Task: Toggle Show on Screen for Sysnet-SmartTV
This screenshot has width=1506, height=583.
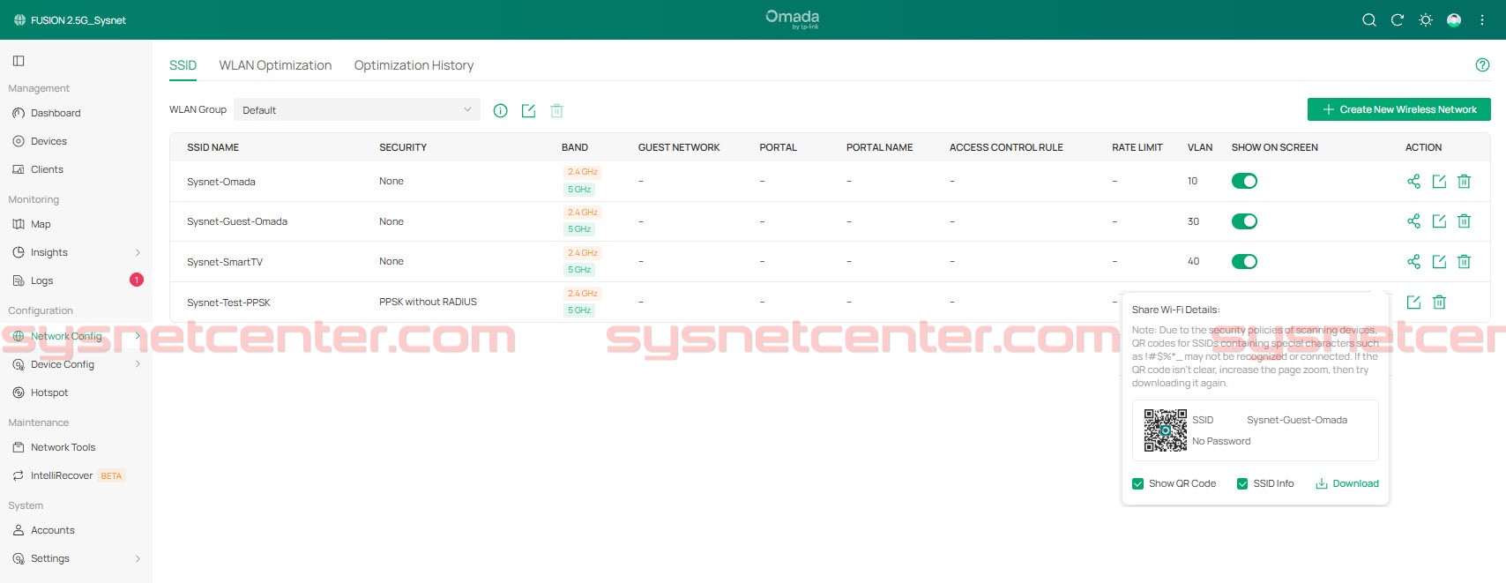Action: [1244, 261]
